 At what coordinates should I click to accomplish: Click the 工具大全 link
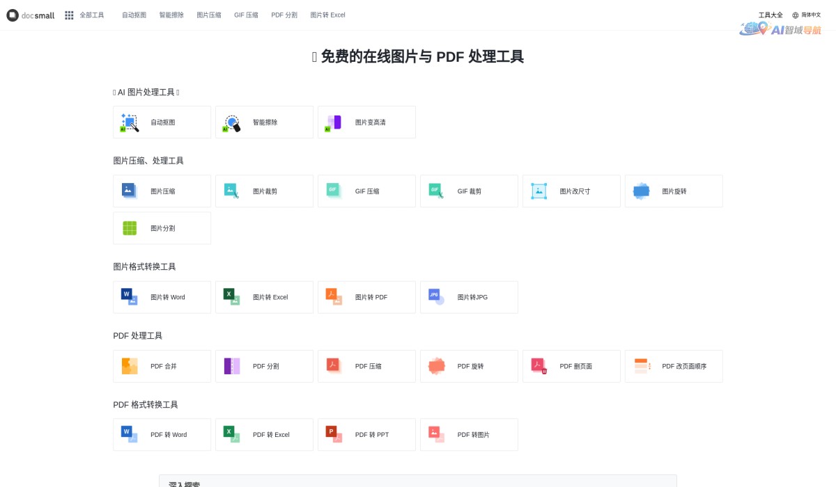[x=771, y=15]
